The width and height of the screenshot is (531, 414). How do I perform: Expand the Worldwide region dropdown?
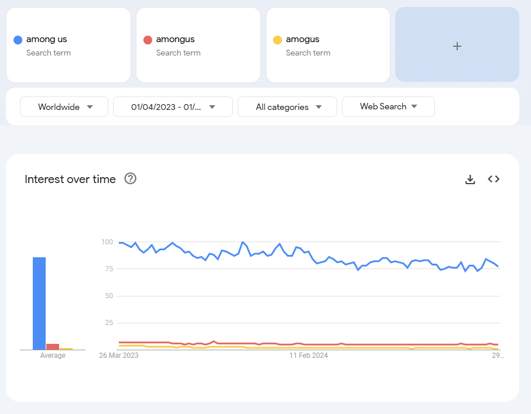[x=64, y=107]
